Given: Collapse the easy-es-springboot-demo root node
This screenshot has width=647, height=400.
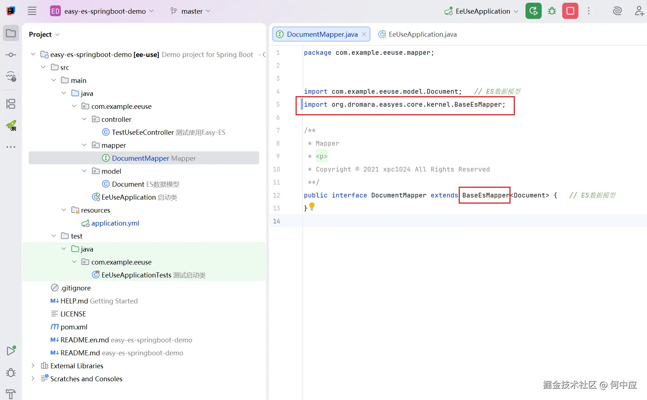Looking at the screenshot, I should click(33, 54).
